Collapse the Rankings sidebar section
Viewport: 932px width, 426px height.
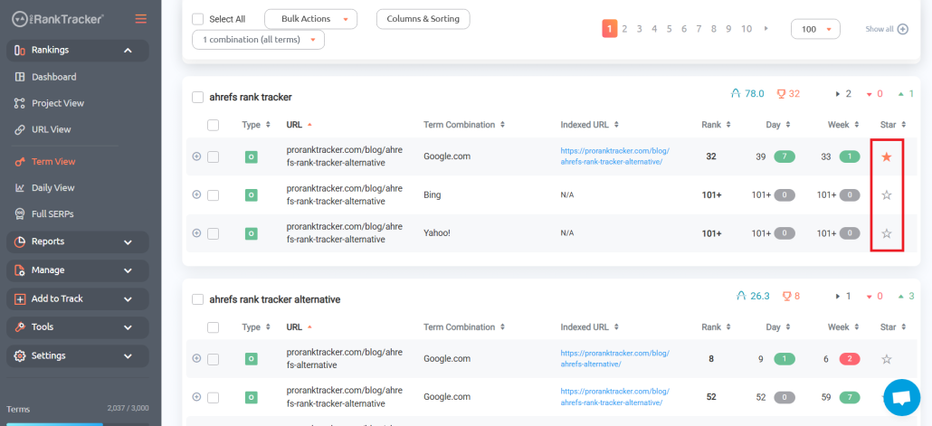click(78, 50)
